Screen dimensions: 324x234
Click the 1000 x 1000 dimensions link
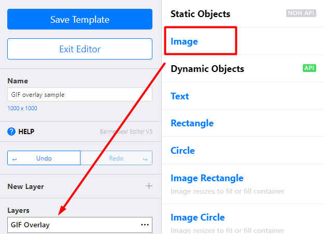click(x=22, y=108)
